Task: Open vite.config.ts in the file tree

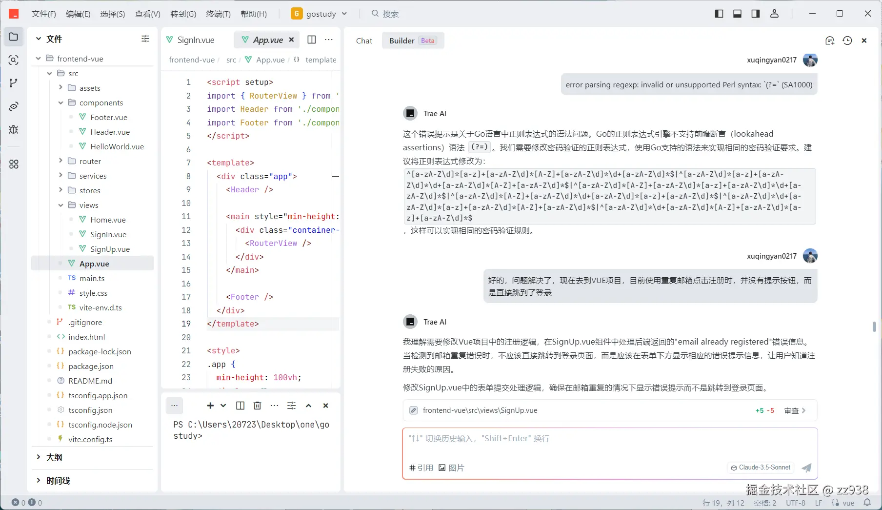Action: point(90,439)
